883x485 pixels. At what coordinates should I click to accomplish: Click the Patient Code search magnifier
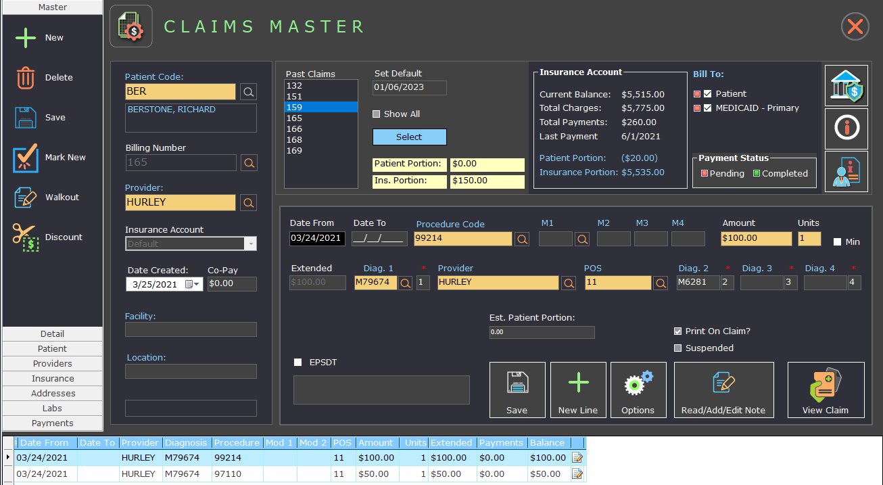pos(248,91)
